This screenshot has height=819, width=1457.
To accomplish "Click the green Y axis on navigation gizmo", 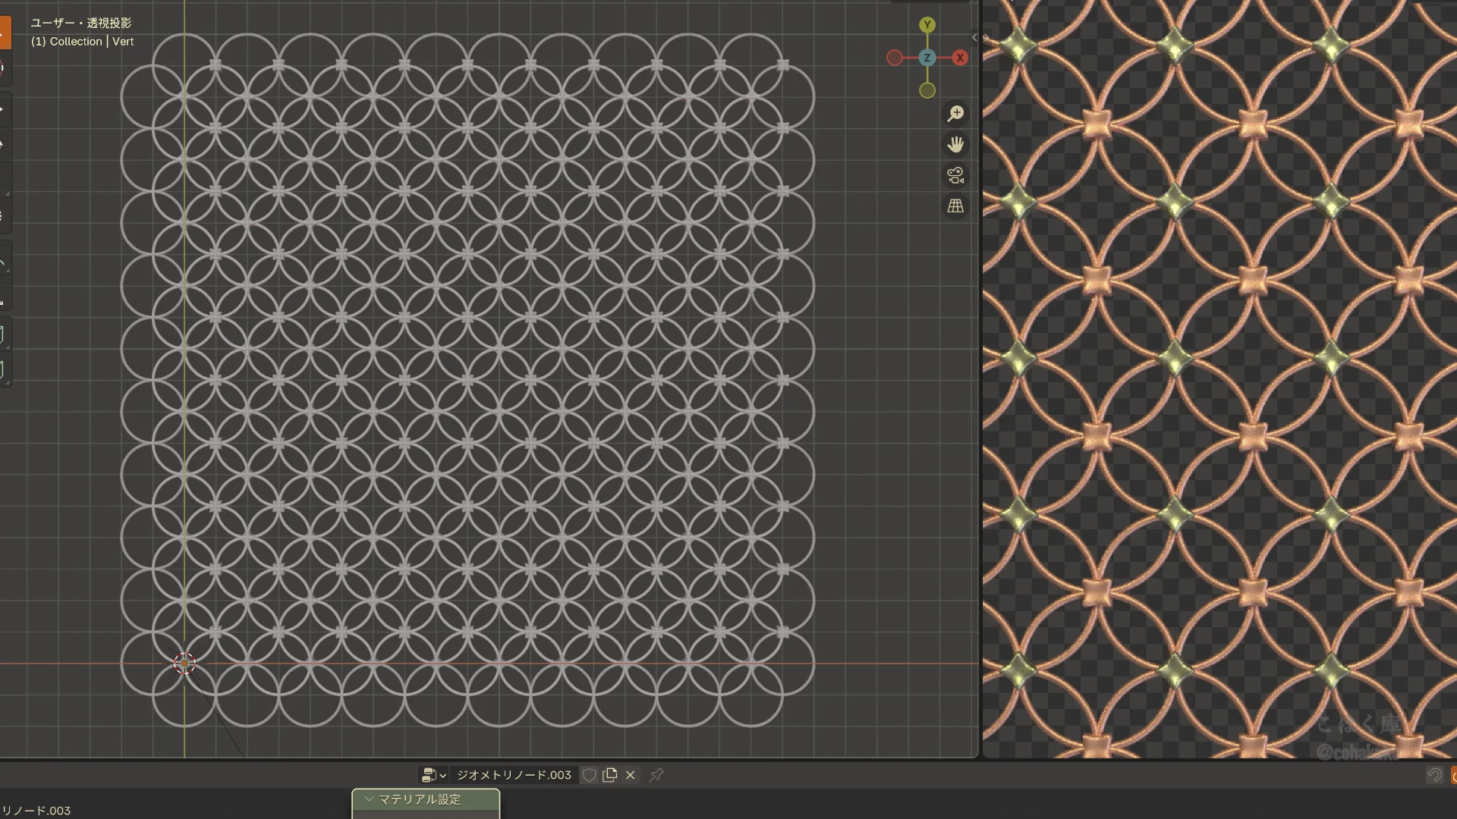I will coord(927,25).
